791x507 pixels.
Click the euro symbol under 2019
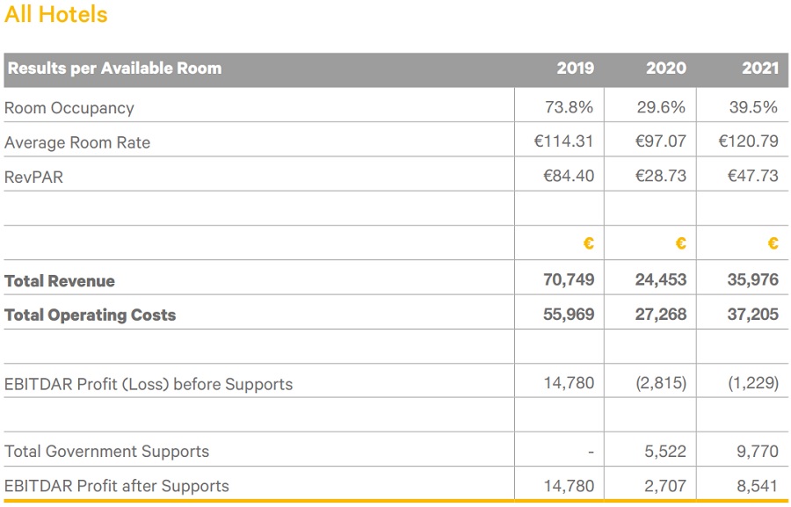pyautogui.click(x=588, y=243)
